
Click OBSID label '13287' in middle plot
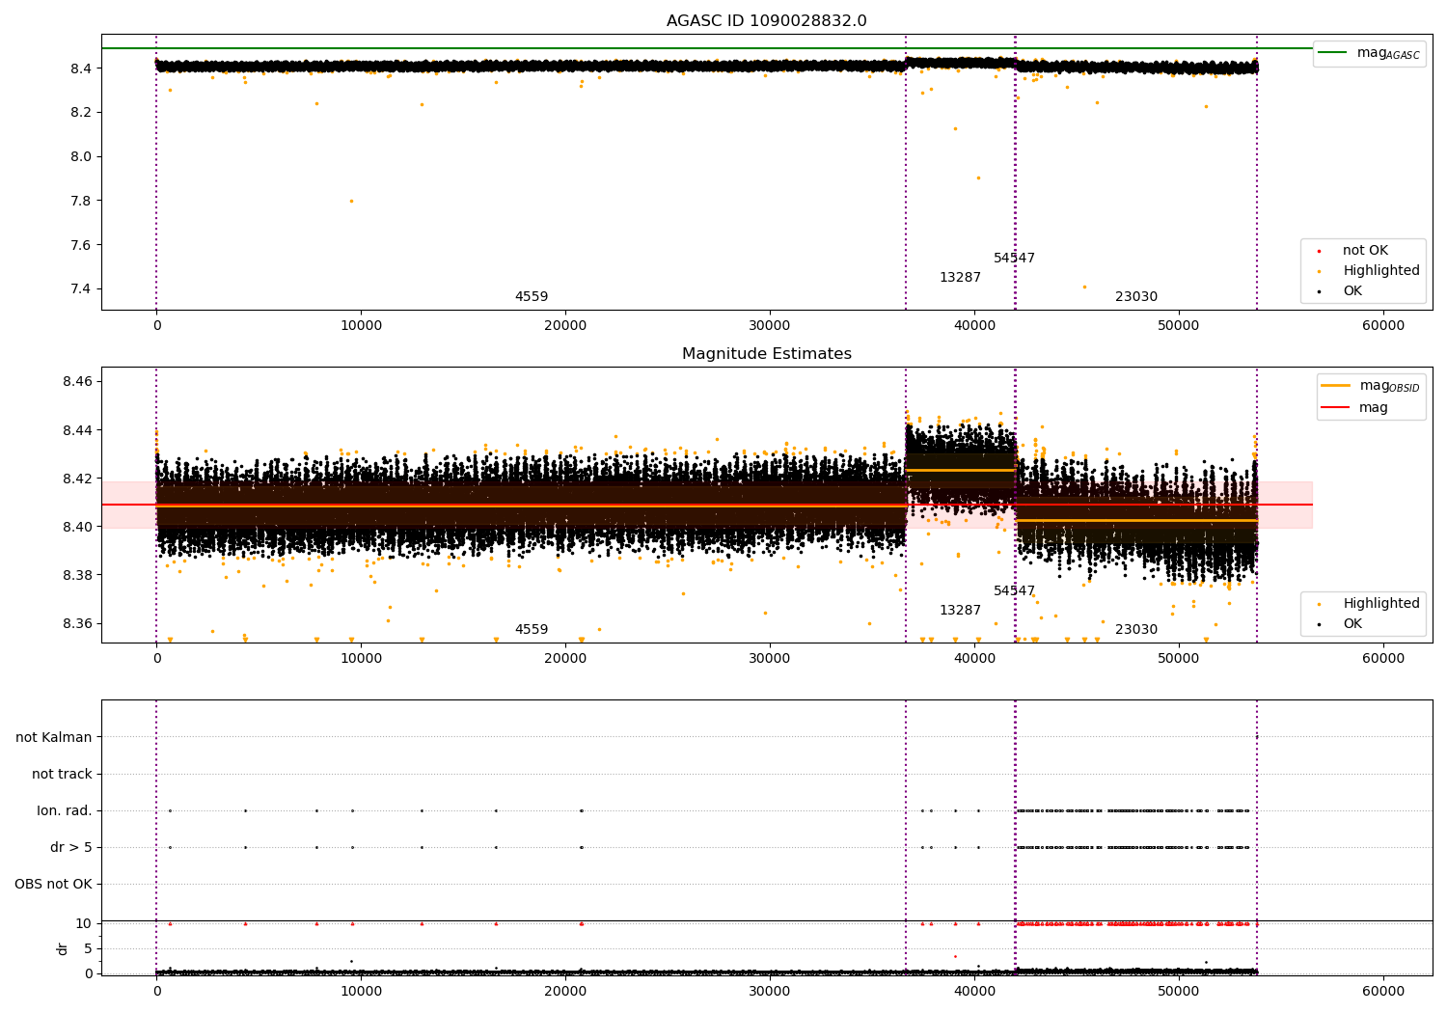click(x=960, y=611)
